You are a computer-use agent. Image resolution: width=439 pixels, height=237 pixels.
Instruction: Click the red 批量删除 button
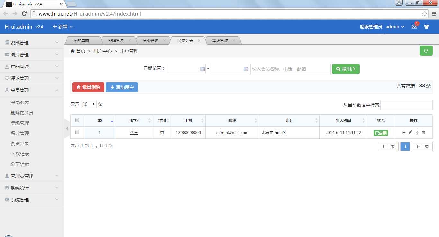(x=88, y=87)
